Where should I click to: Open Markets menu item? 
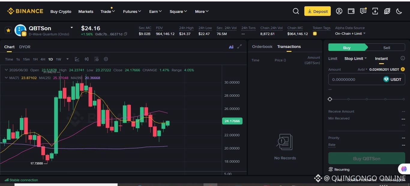point(86,11)
